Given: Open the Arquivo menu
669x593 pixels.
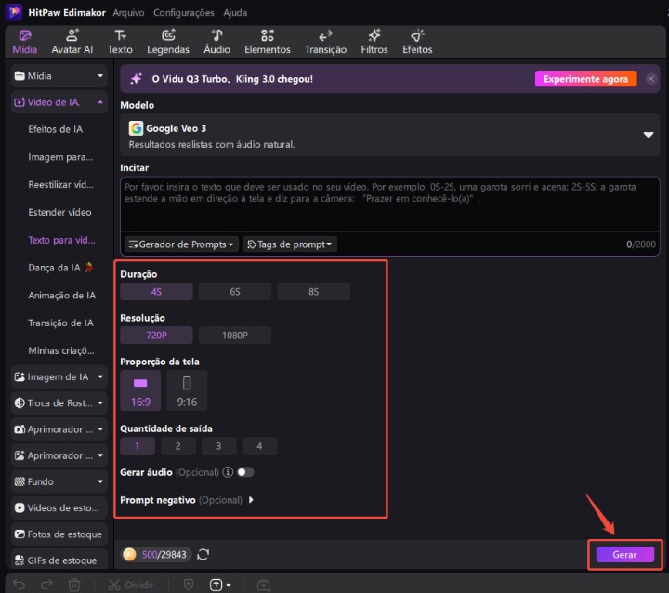Looking at the screenshot, I should click(x=128, y=12).
